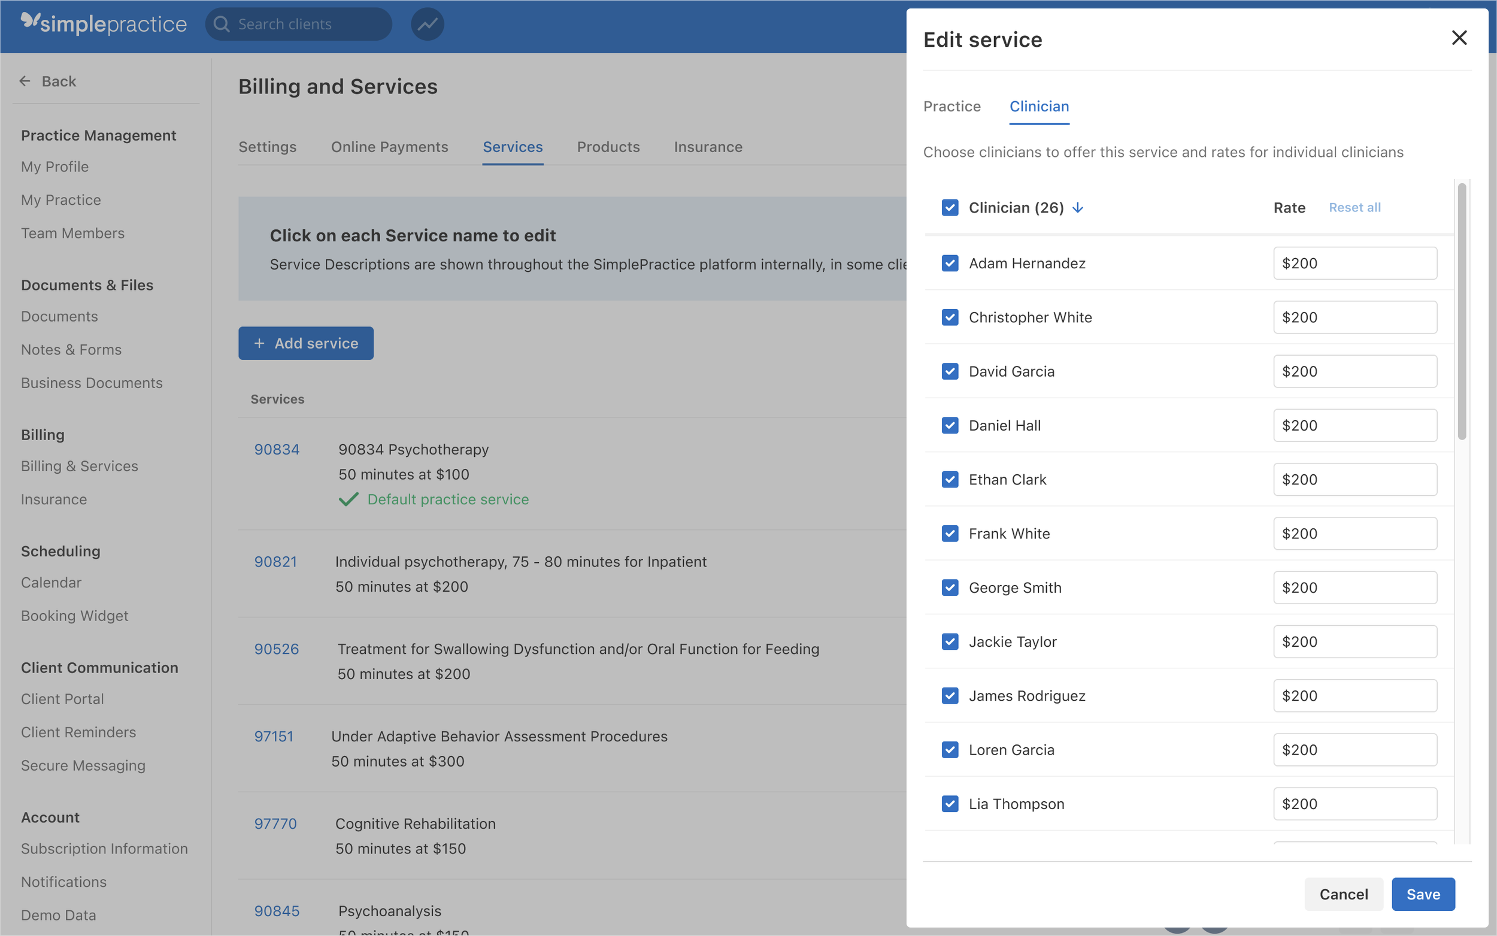The width and height of the screenshot is (1497, 936).
Task: Edit David Garcia rate field
Action: [1354, 371]
